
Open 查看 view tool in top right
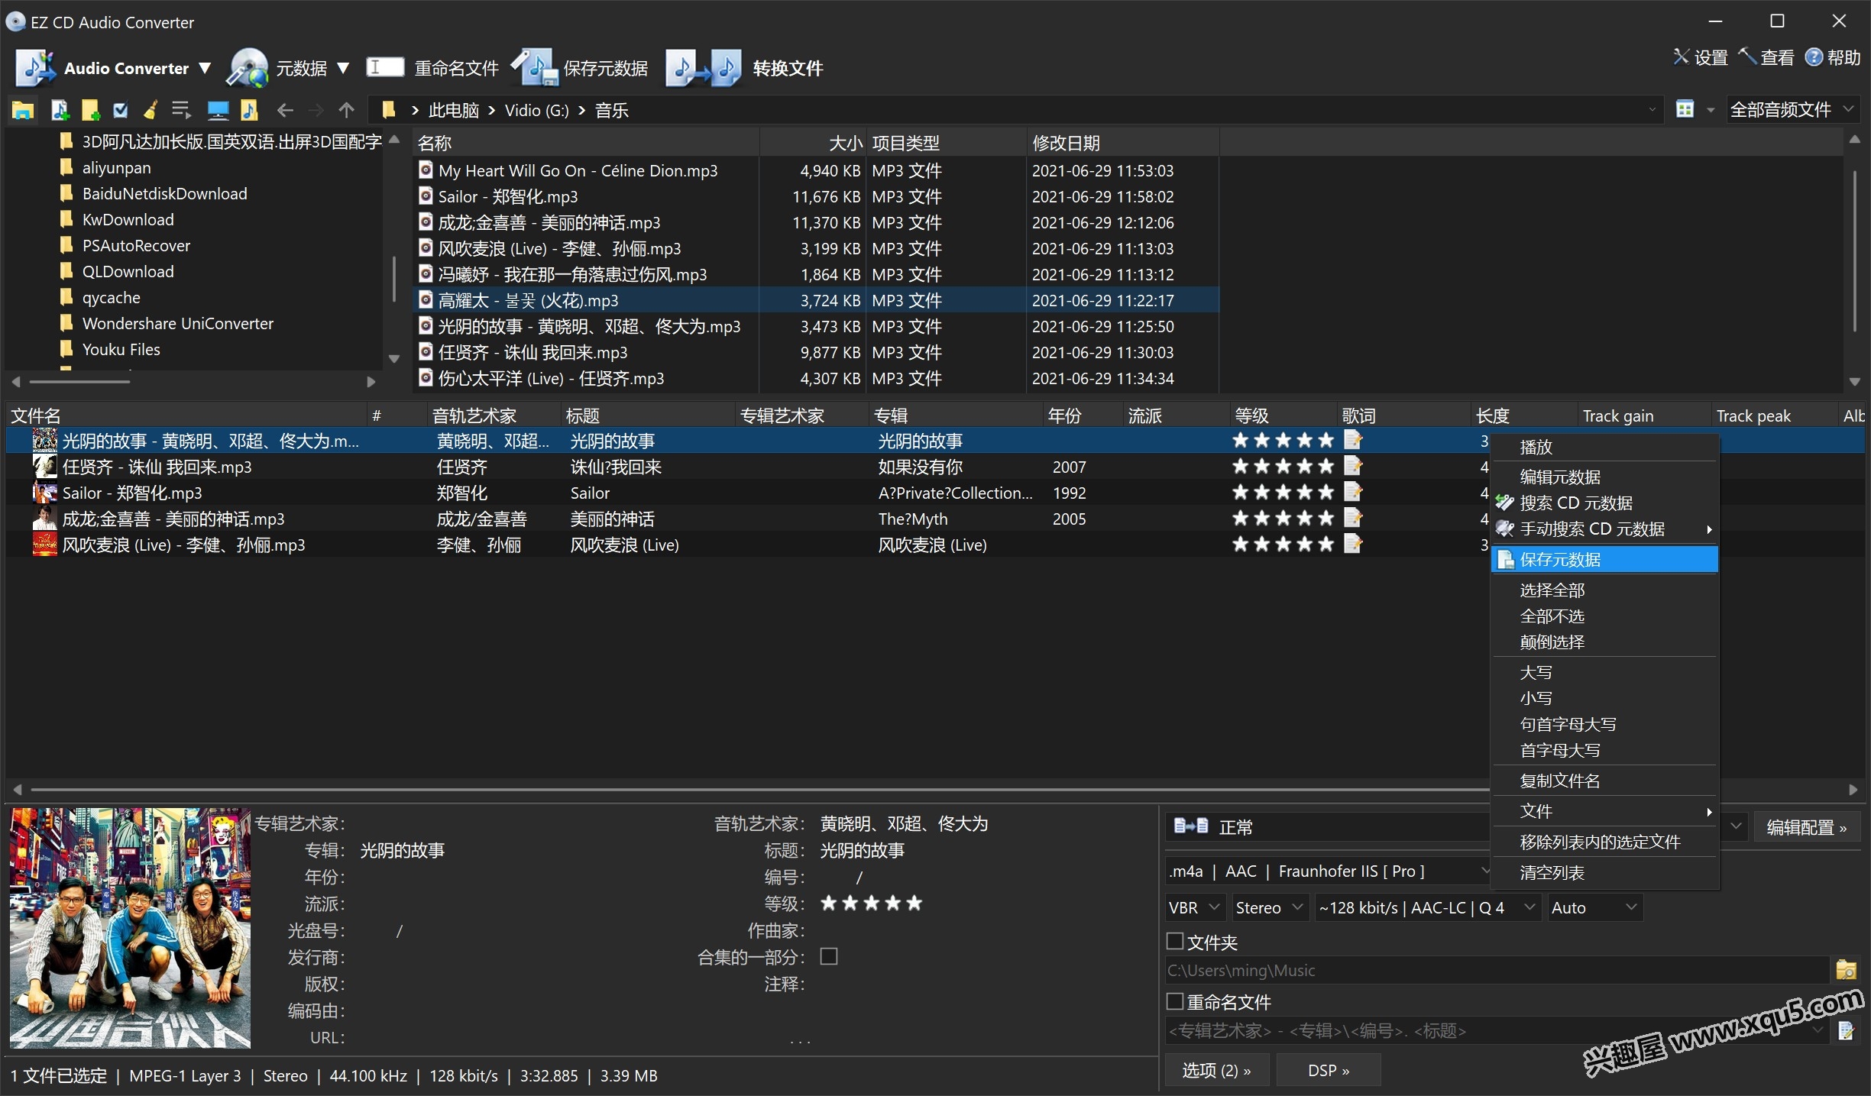point(1766,57)
